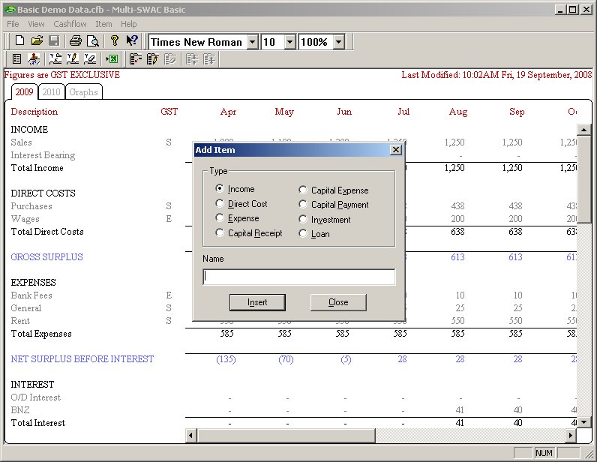597x462 pixels.
Task: Pick the Investment type option
Action: coord(303,219)
